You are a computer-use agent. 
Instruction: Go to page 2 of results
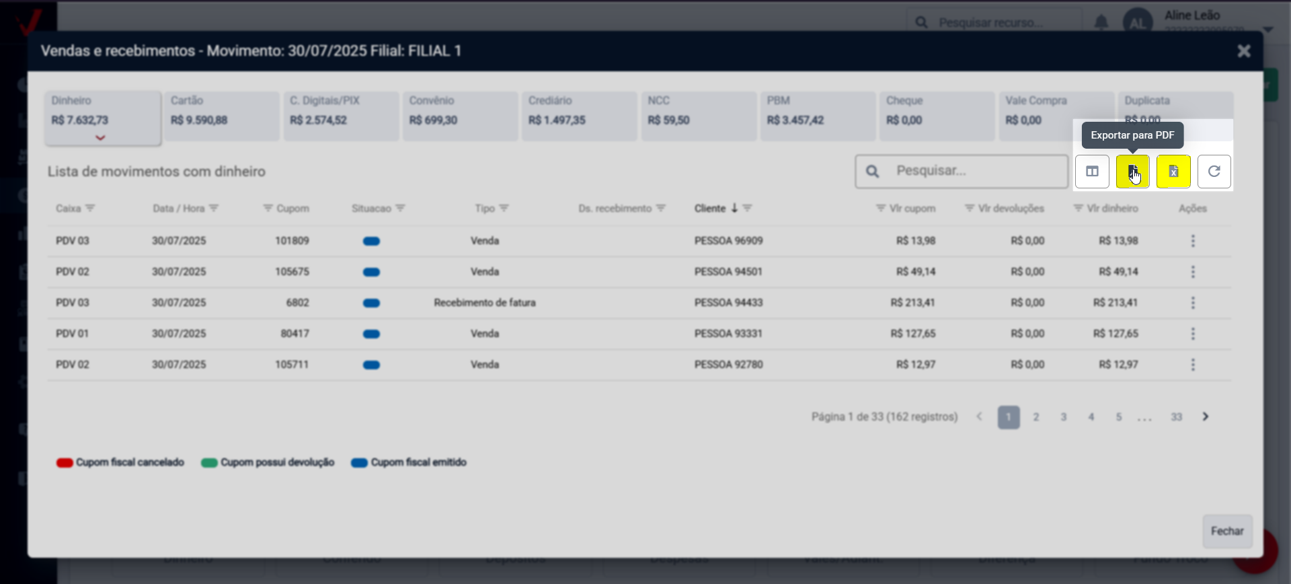[x=1036, y=417]
